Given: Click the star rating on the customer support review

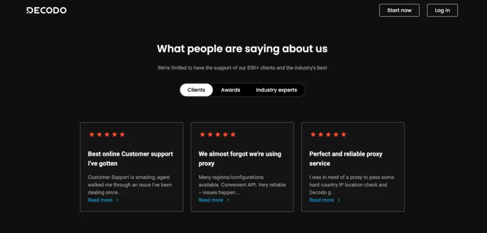Looking at the screenshot, I should [x=107, y=134].
